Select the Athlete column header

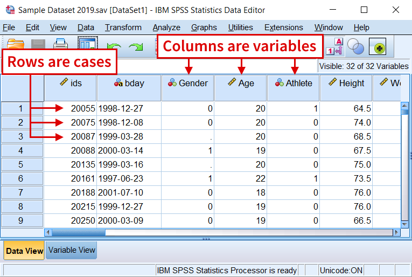coord(293,88)
